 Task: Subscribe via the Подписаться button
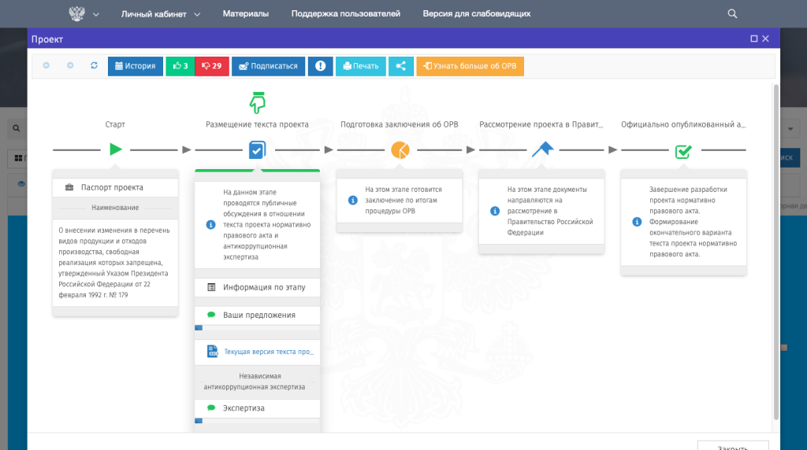click(x=268, y=66)
